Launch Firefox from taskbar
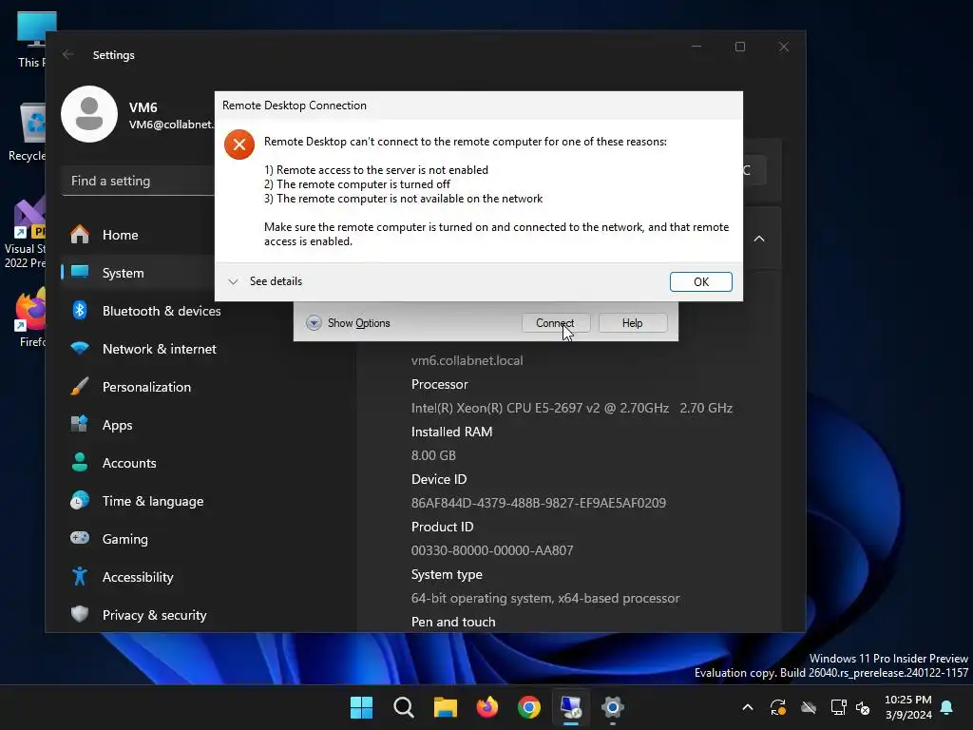 [x=487, y=707]
